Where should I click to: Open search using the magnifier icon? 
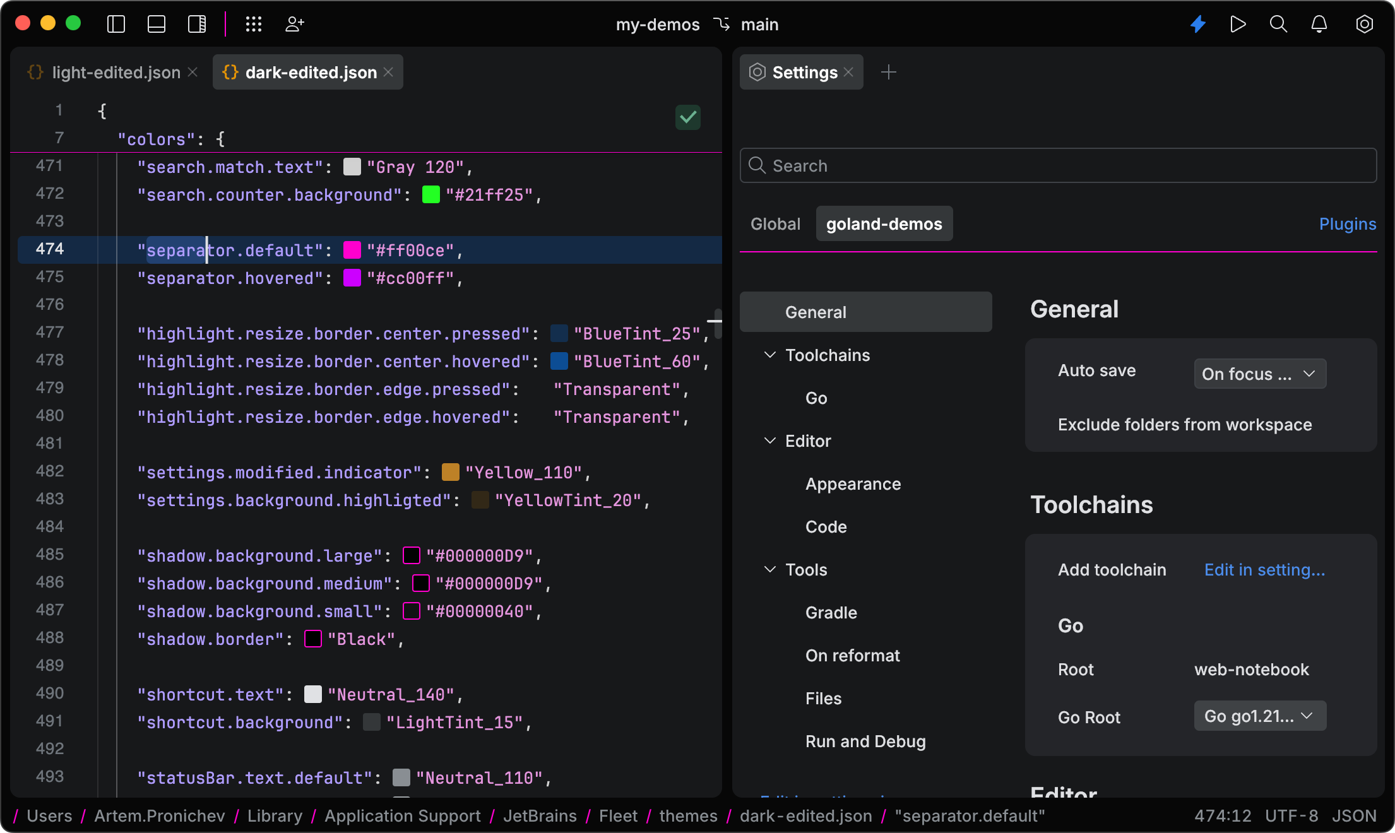pos(1278,24)
